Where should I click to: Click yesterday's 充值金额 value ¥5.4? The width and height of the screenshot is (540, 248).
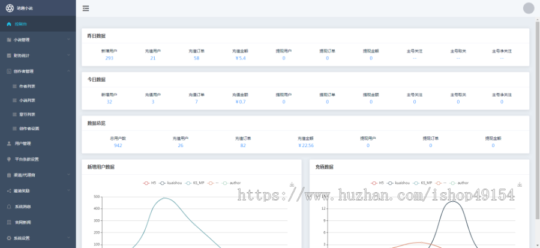pyautogui.click(x=241, y=58)
